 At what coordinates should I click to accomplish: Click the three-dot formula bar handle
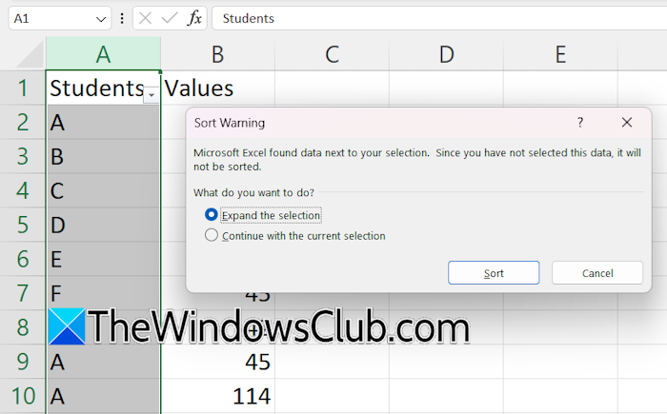[x=122, y=18]
